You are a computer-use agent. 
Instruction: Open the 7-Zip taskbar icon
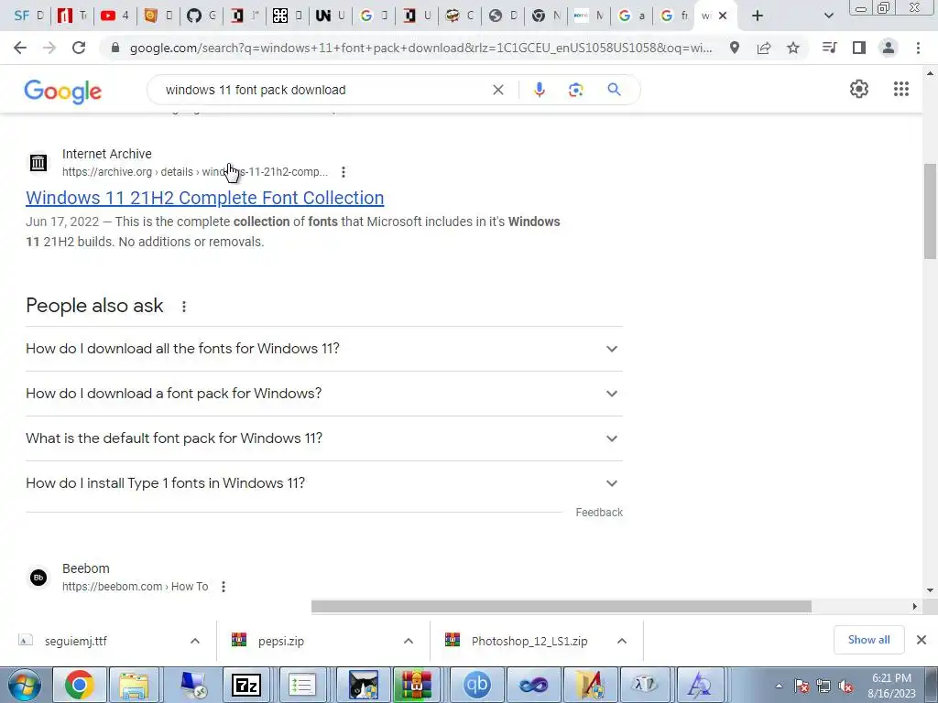[x=245, y=685]
